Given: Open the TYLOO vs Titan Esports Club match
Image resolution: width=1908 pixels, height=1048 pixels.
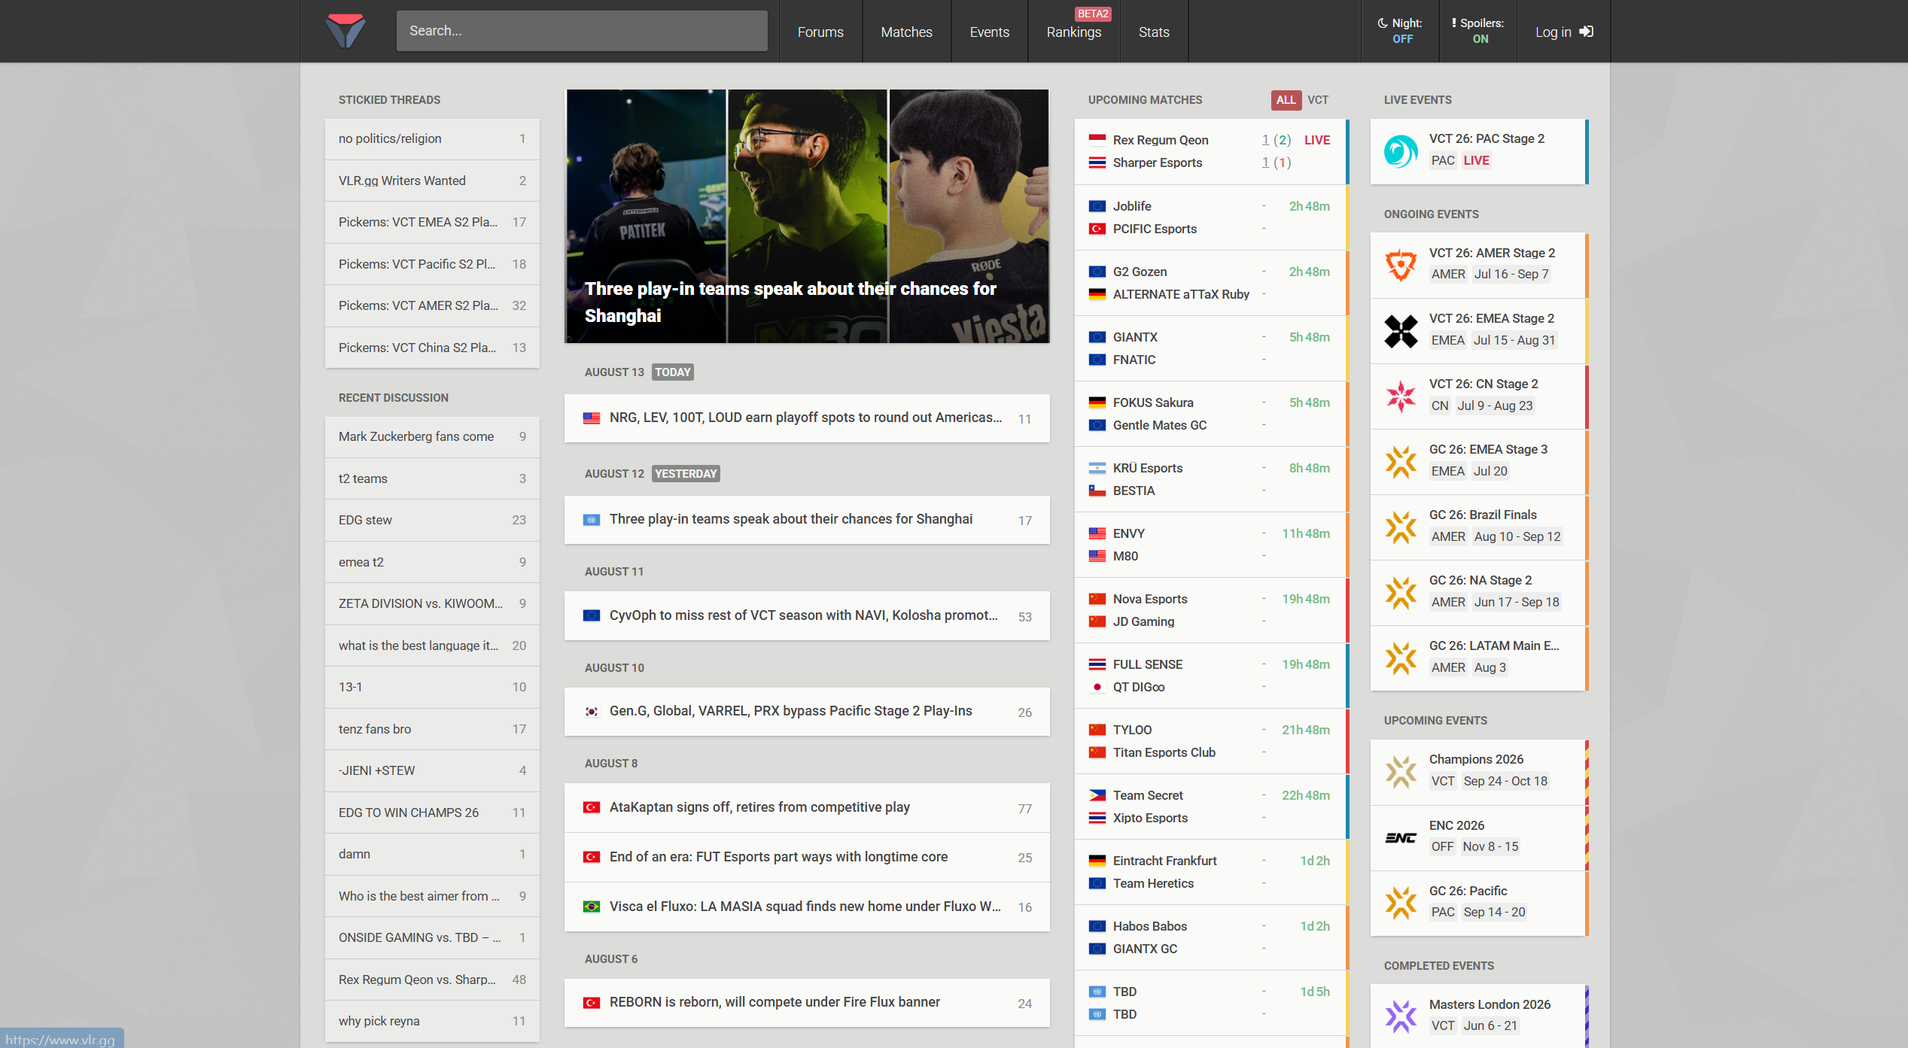Looking at the screenshot, I should click(x=1210, y=741).
